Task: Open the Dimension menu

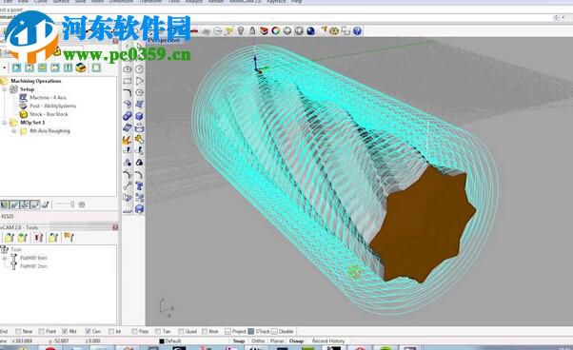Action: [121, 2]
